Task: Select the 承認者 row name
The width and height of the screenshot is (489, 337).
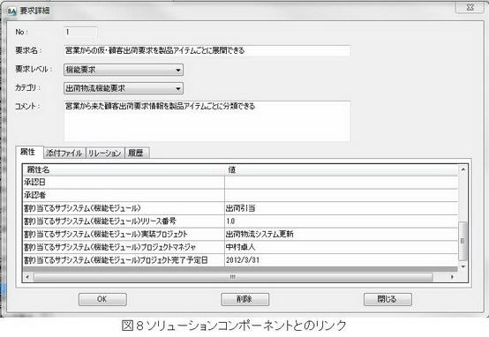Action: (x=124, y=195)
